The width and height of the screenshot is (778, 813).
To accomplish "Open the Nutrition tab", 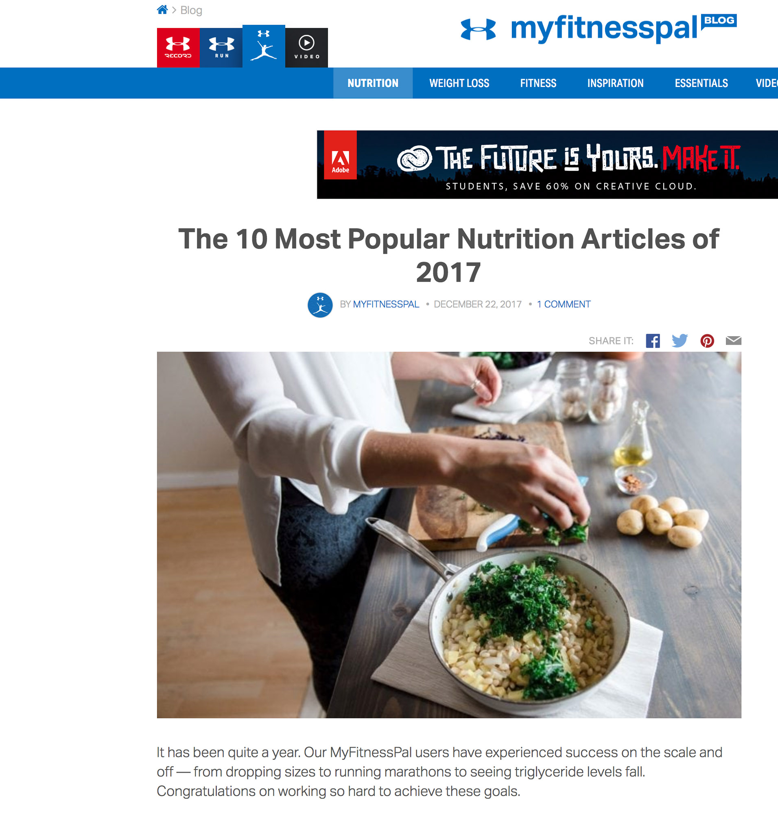I will coord(373,83).
